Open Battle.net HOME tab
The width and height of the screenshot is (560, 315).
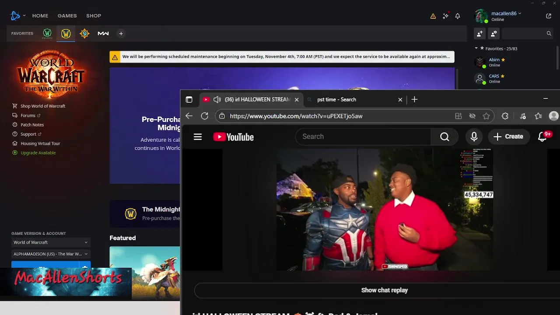coord(40,16)
